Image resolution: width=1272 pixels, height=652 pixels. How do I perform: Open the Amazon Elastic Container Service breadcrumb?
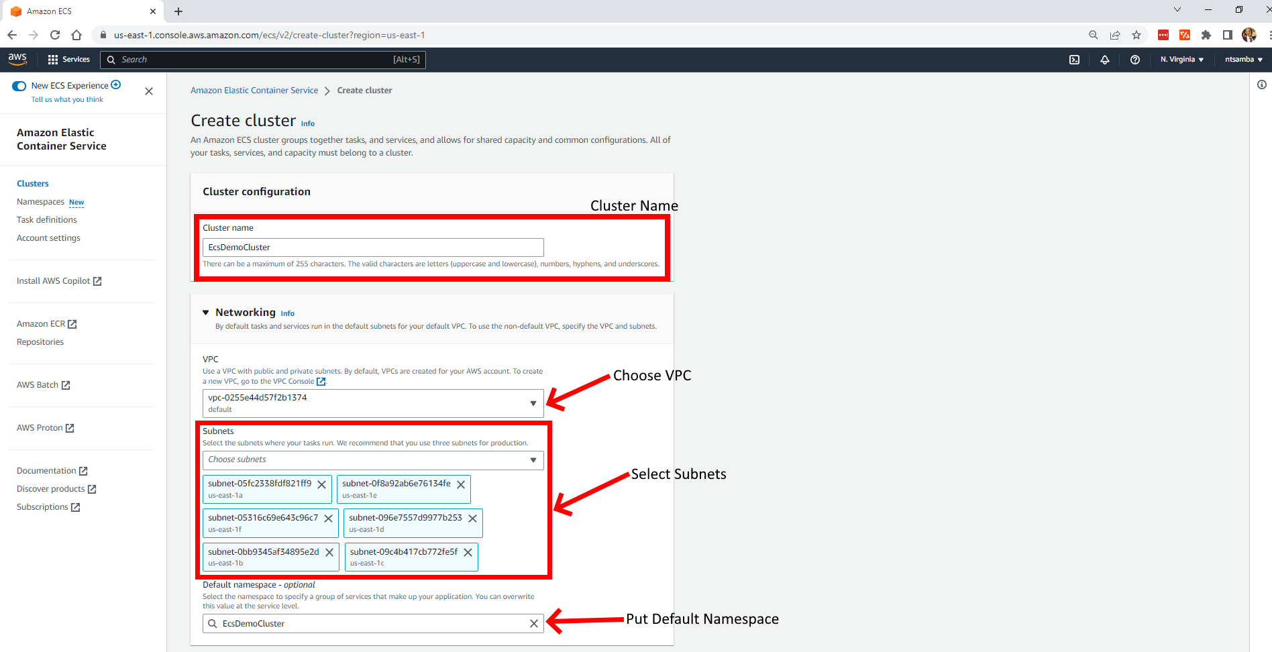254,91
